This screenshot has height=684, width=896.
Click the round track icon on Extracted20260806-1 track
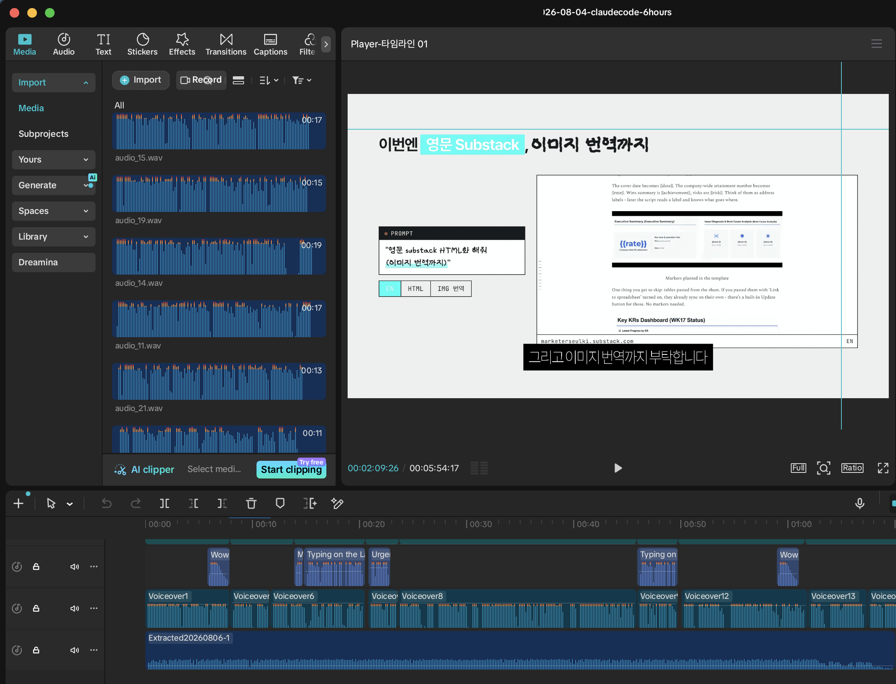[17, 650]
